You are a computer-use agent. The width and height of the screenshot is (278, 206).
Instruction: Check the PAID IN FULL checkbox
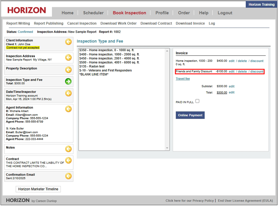197,101
